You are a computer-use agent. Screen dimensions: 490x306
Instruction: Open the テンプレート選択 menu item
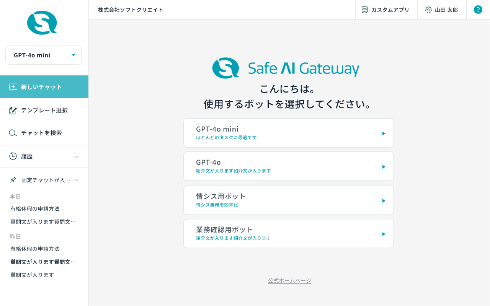coord(44,111)
